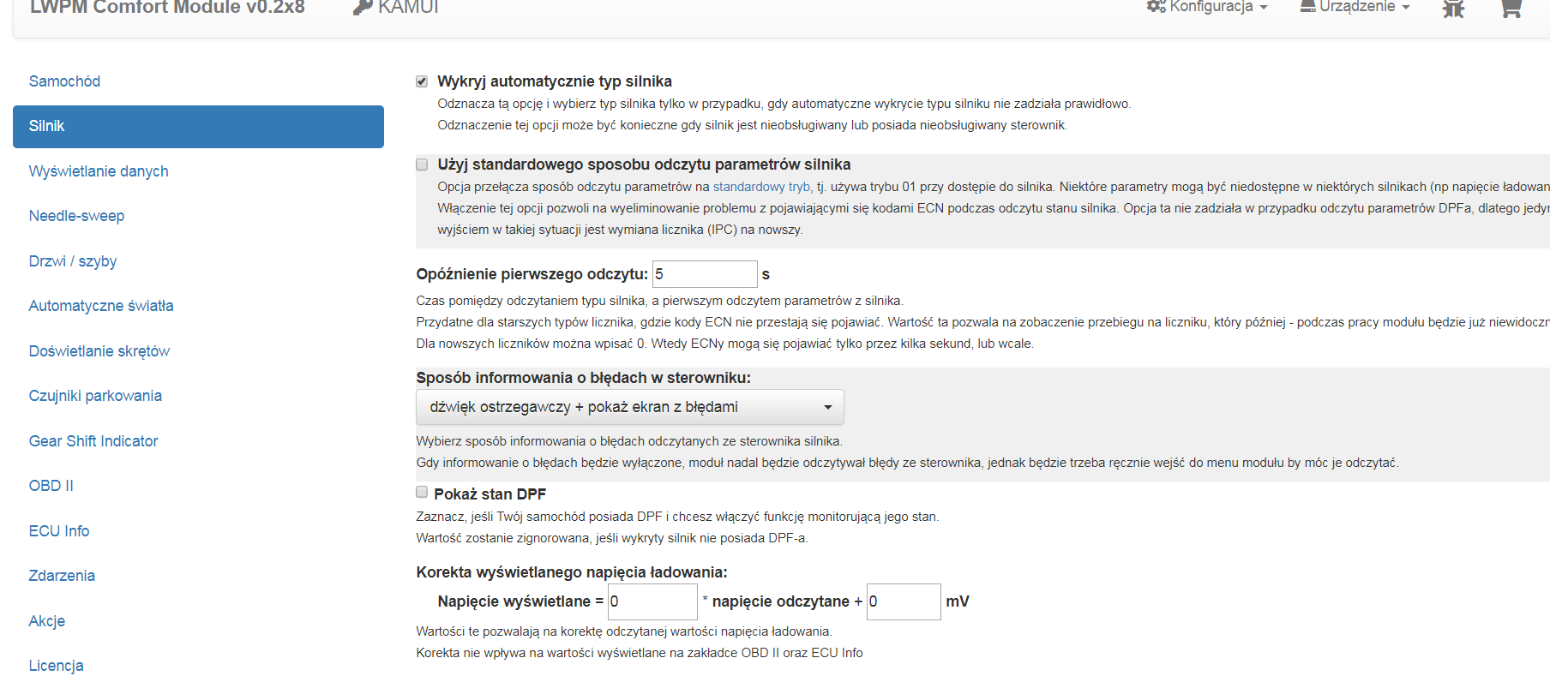Image resolution: width=1550 pixels, height=700 pixels.
Task: Click the key icon beside KAMUI
Action: click(363, 8)
